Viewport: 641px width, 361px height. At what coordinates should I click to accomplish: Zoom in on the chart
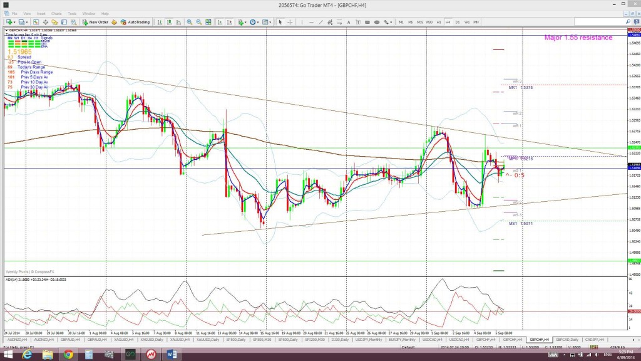coord(188,22)
